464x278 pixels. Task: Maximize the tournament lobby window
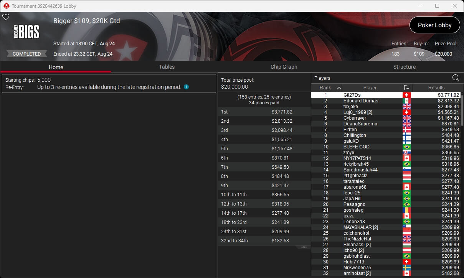coord(437,6)
